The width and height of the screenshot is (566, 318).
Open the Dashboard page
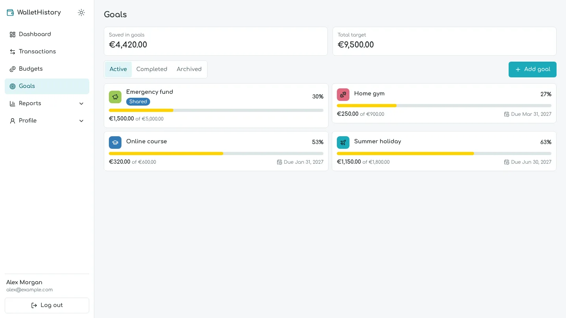pos(47,35)
